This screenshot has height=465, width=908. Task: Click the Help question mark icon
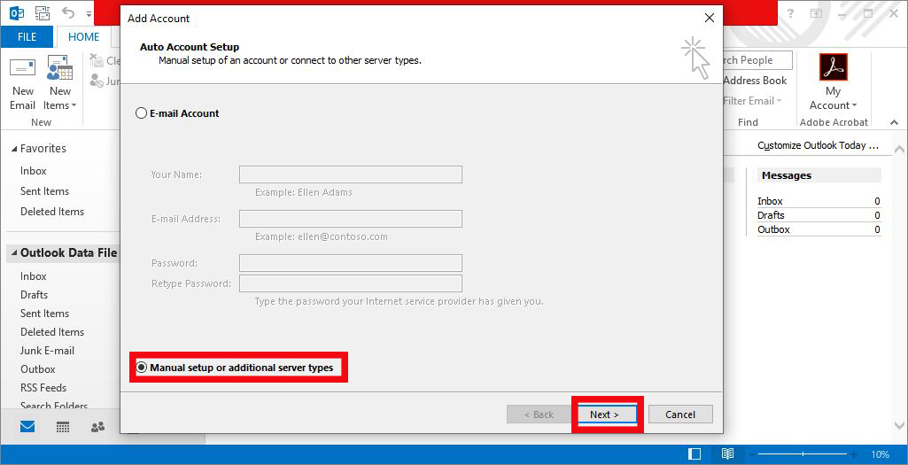click(790, 14)
